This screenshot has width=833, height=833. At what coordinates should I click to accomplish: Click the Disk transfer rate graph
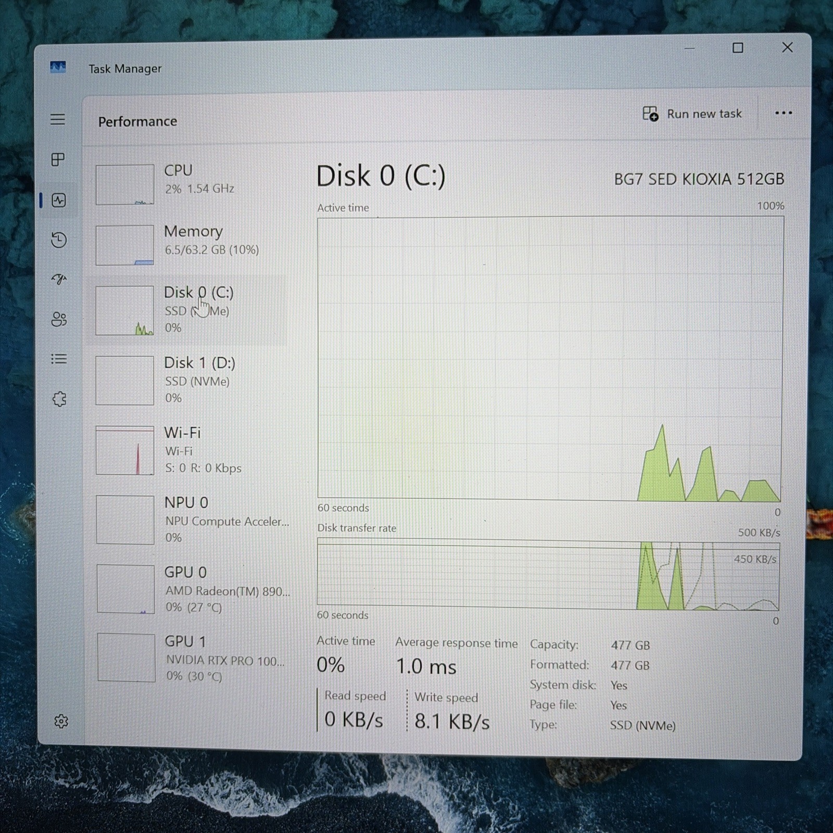click(549, 575)
